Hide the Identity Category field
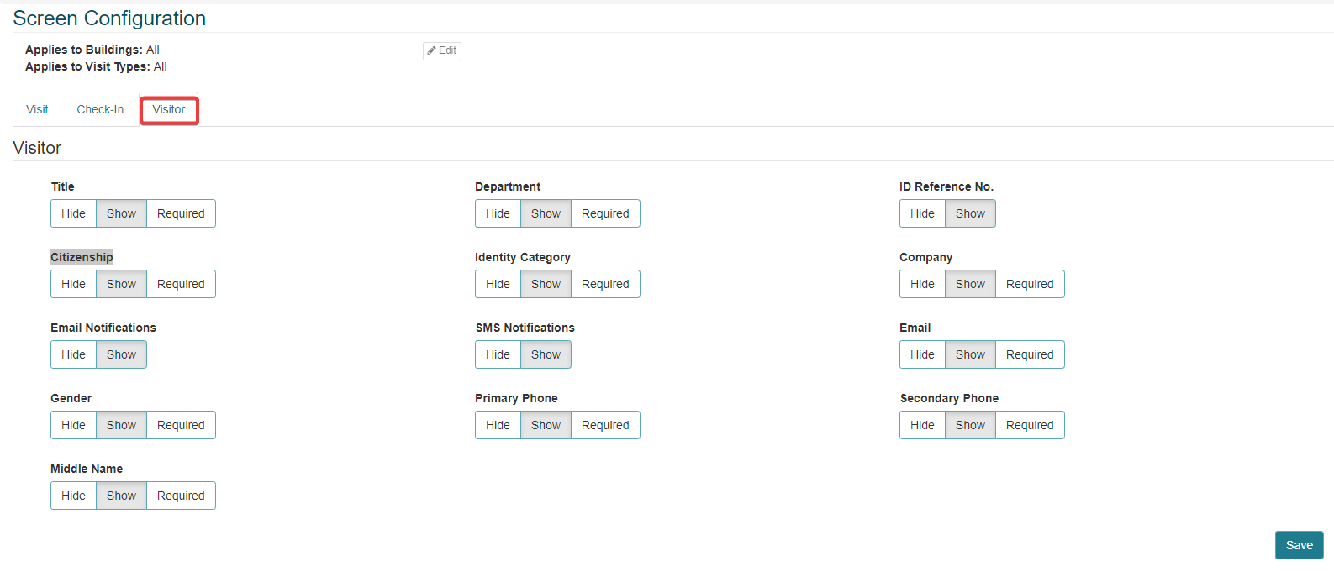Viewport: 1334px width, 572px height. click(x=498, y=284)
